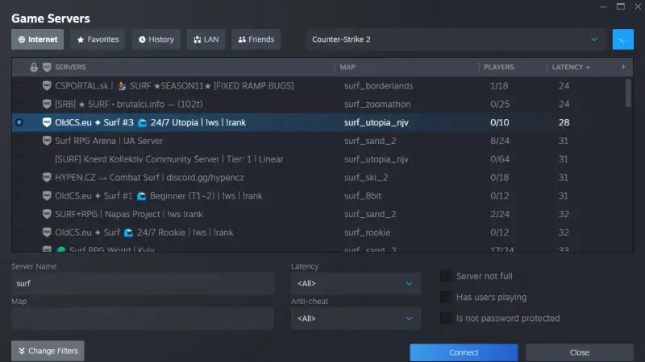Click the VAC shield column header icon
This screenshot has height=362, width=645.
click(47, 68)
